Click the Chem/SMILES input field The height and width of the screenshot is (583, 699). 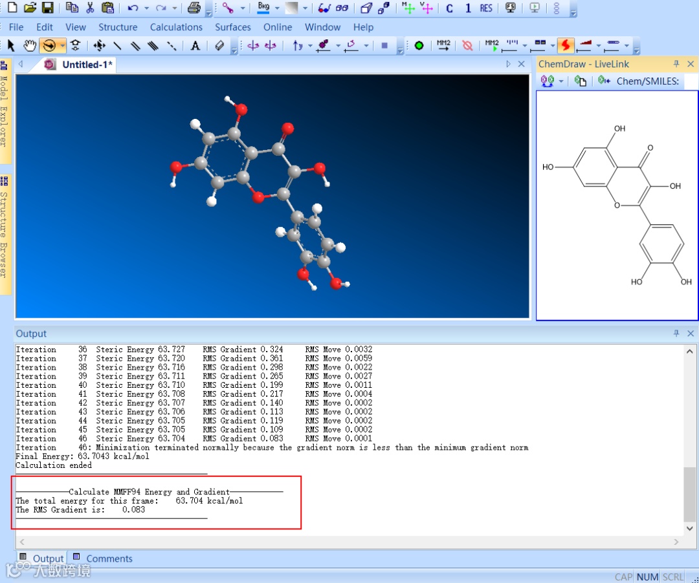coord(691,81)
